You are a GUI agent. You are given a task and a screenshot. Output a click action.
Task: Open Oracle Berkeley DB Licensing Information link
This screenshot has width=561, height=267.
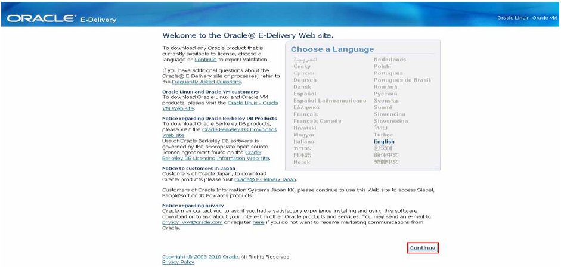216,156
